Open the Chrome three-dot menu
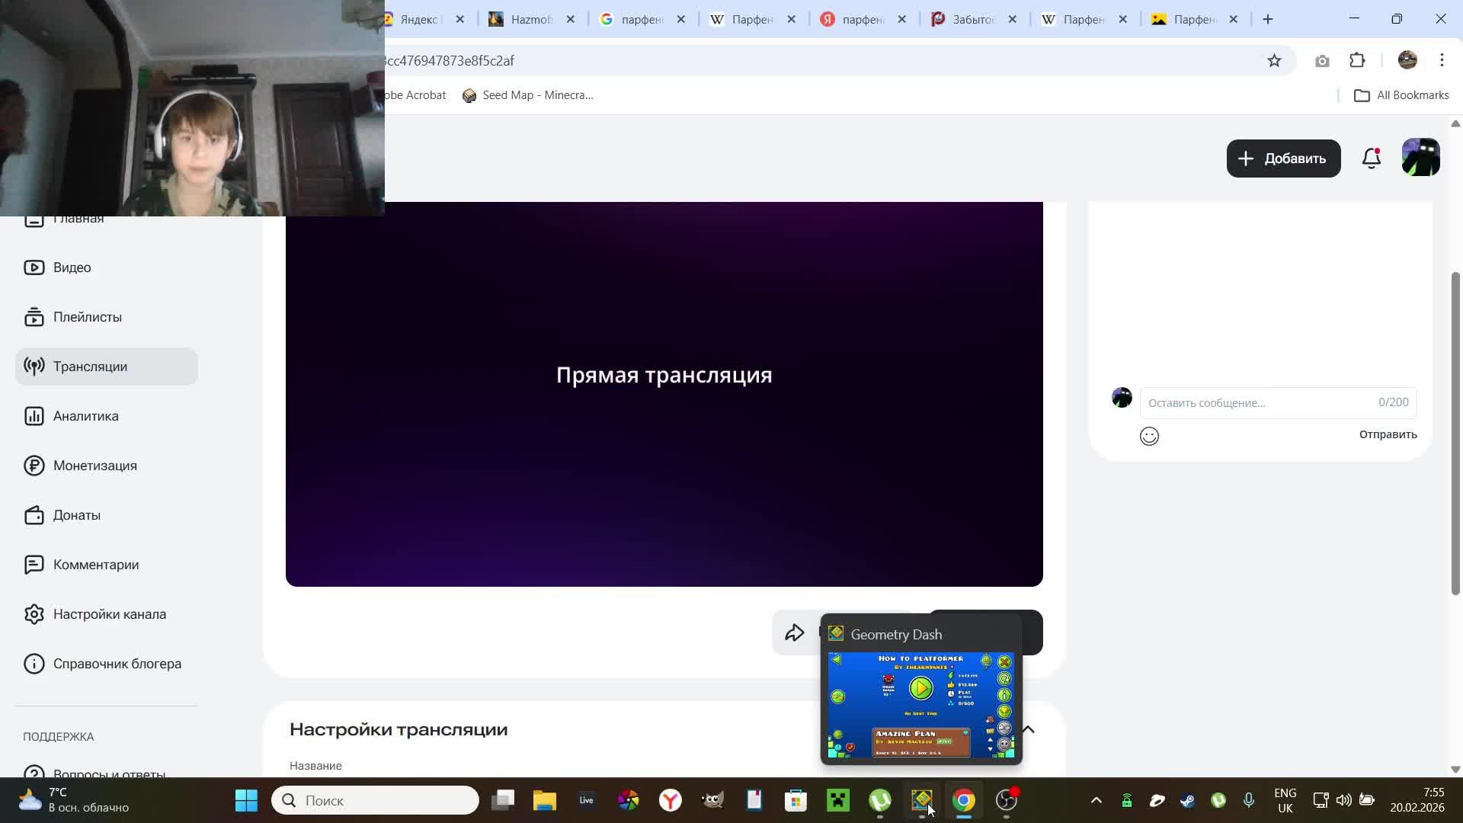 click(x=1442, y=61)
